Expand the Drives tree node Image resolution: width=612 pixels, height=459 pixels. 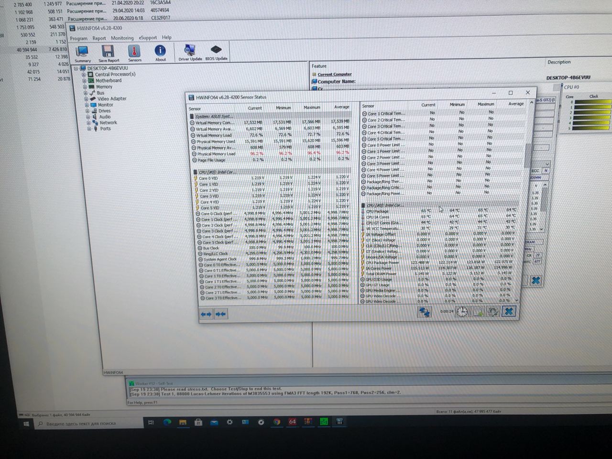[x=87, y=111]
